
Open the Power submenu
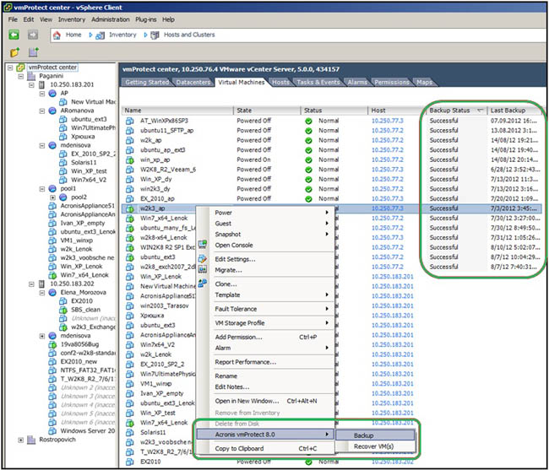click(271, 213)
